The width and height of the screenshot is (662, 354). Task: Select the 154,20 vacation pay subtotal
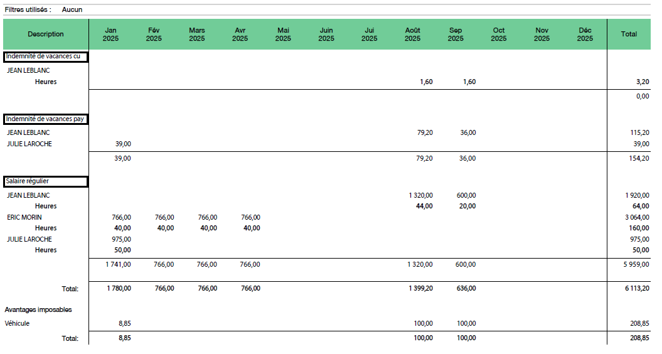(639, 158)
